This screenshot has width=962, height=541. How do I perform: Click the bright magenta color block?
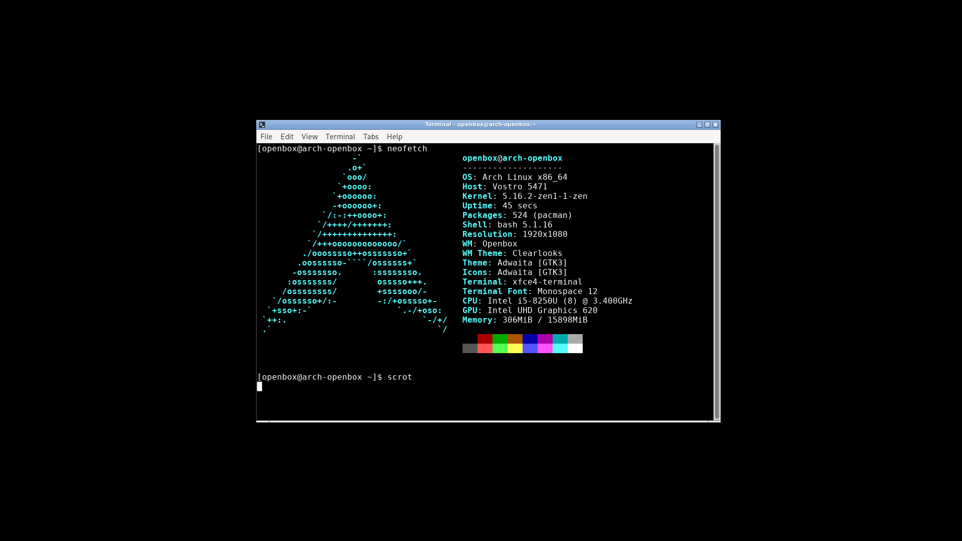(x=545, y=348)
